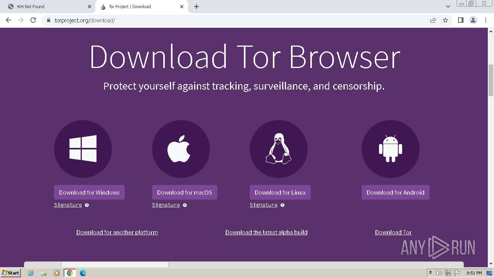Click the scrollbar up arrow
494x278 pixels.
click(x=491, y=31)
